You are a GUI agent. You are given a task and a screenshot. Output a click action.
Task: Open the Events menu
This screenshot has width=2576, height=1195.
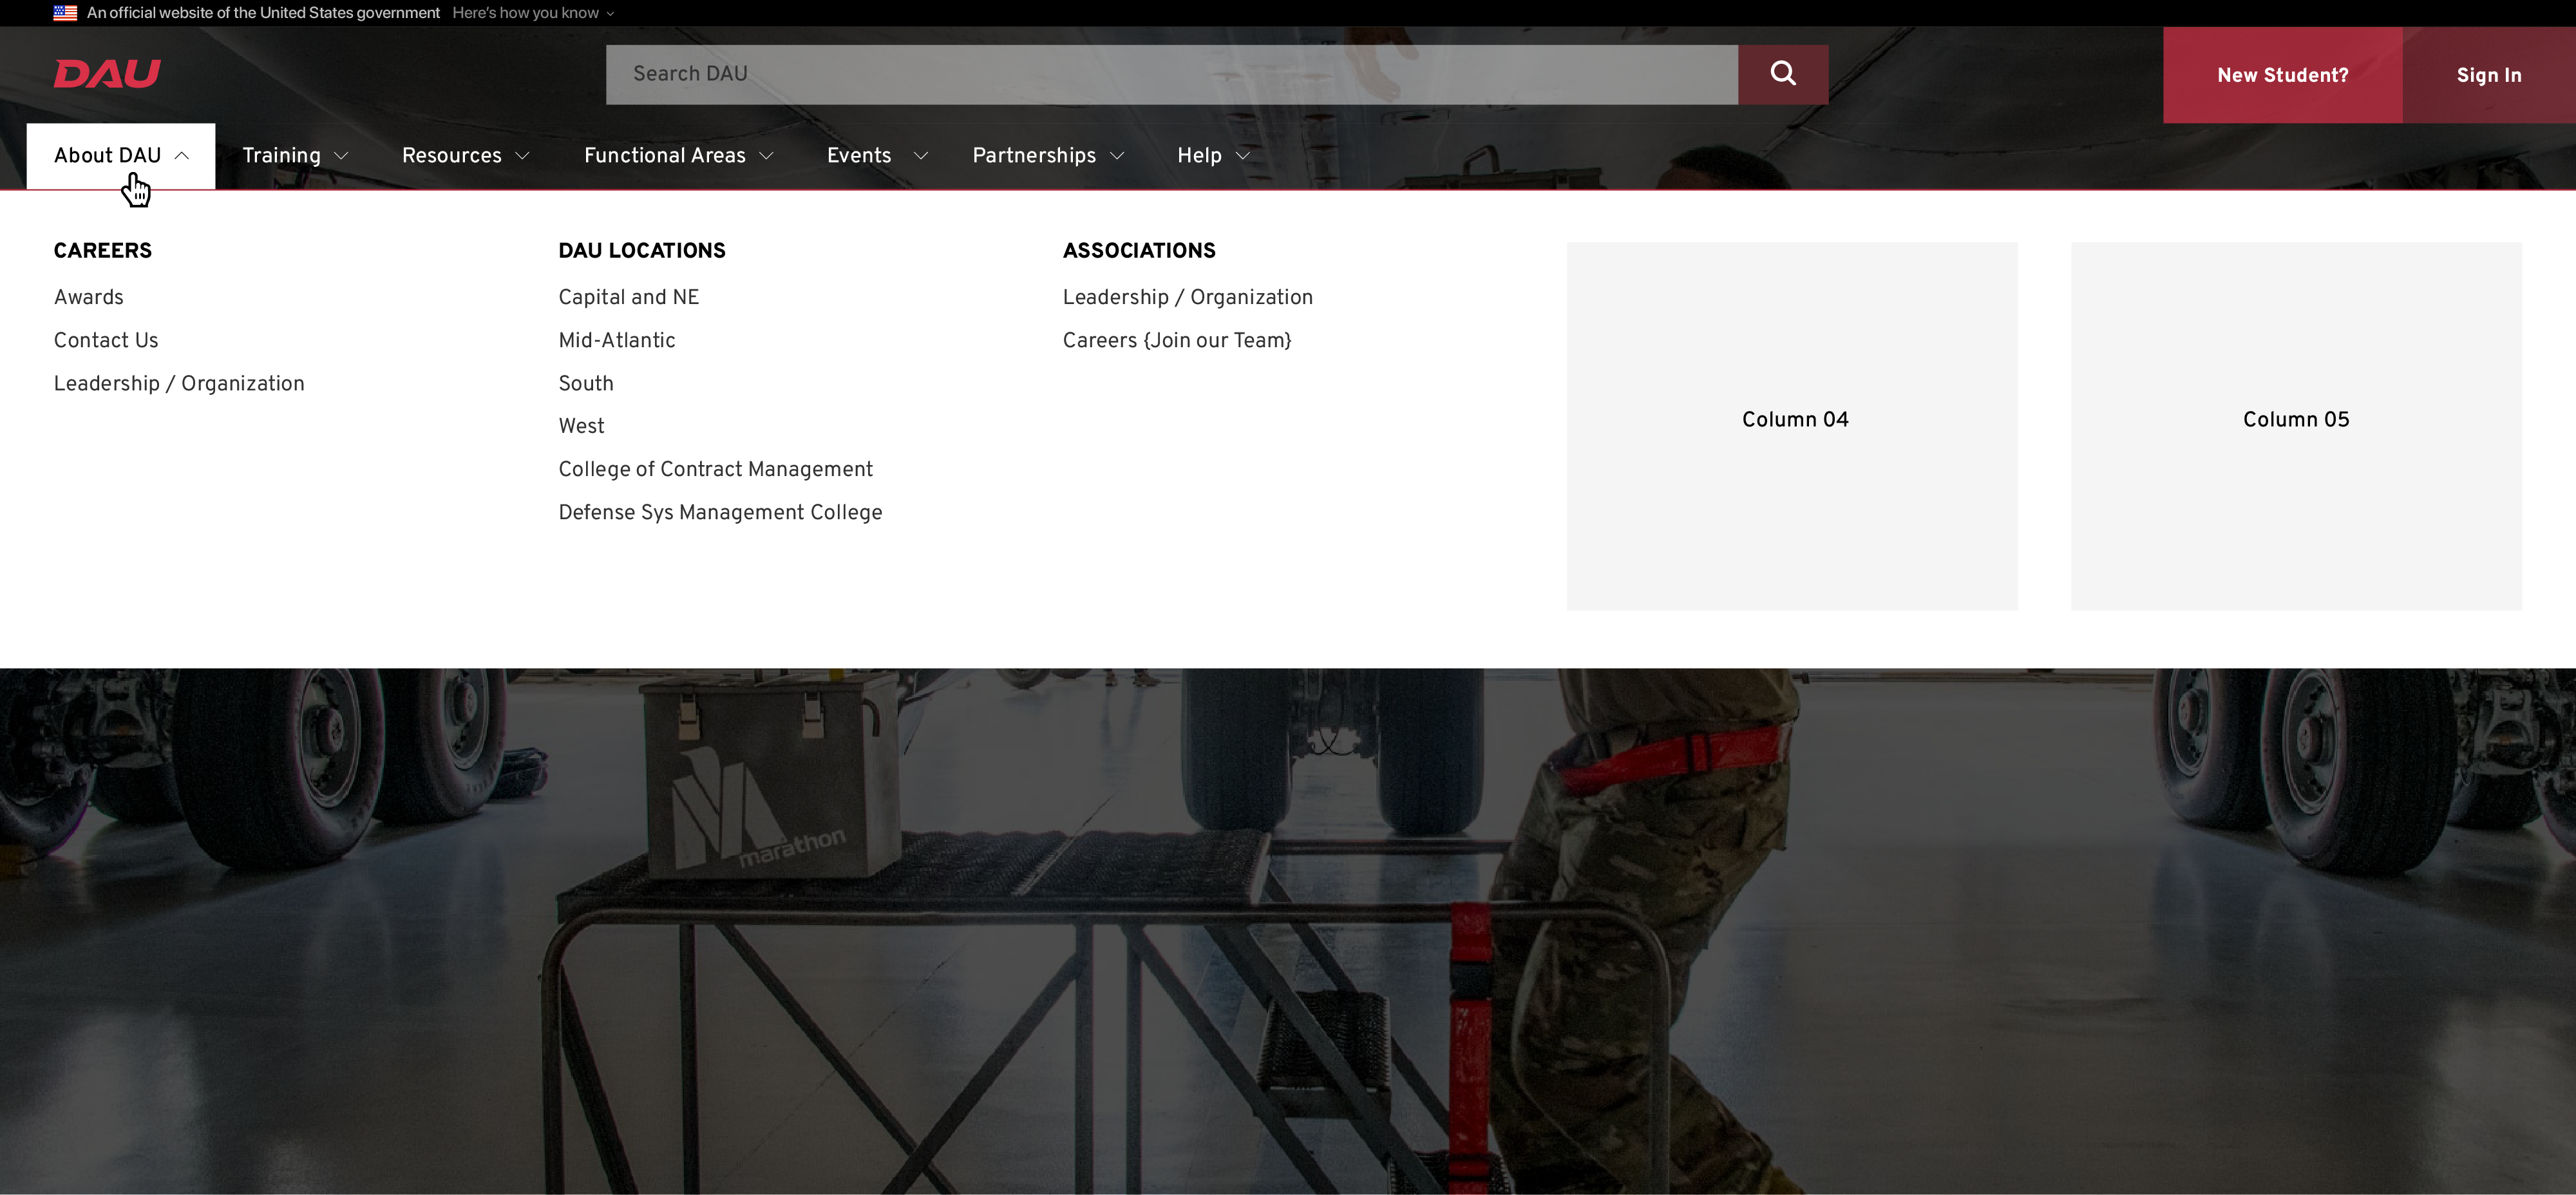859,156
